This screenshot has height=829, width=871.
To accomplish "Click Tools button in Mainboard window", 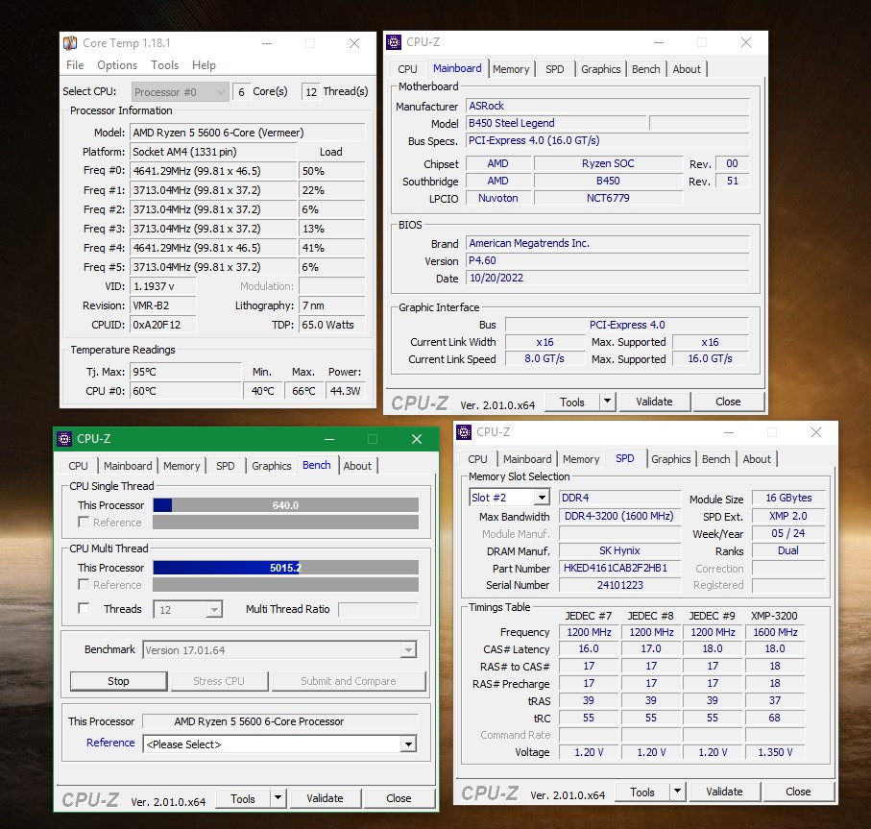I will [572, 402].
